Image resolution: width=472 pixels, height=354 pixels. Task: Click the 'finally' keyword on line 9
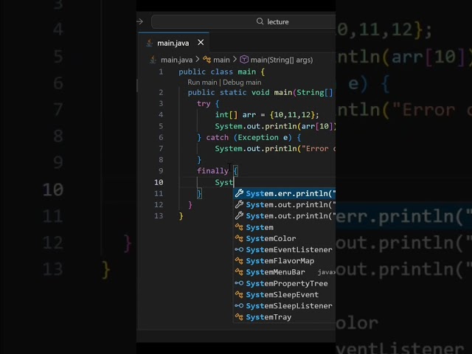click(x=212, y=171)
